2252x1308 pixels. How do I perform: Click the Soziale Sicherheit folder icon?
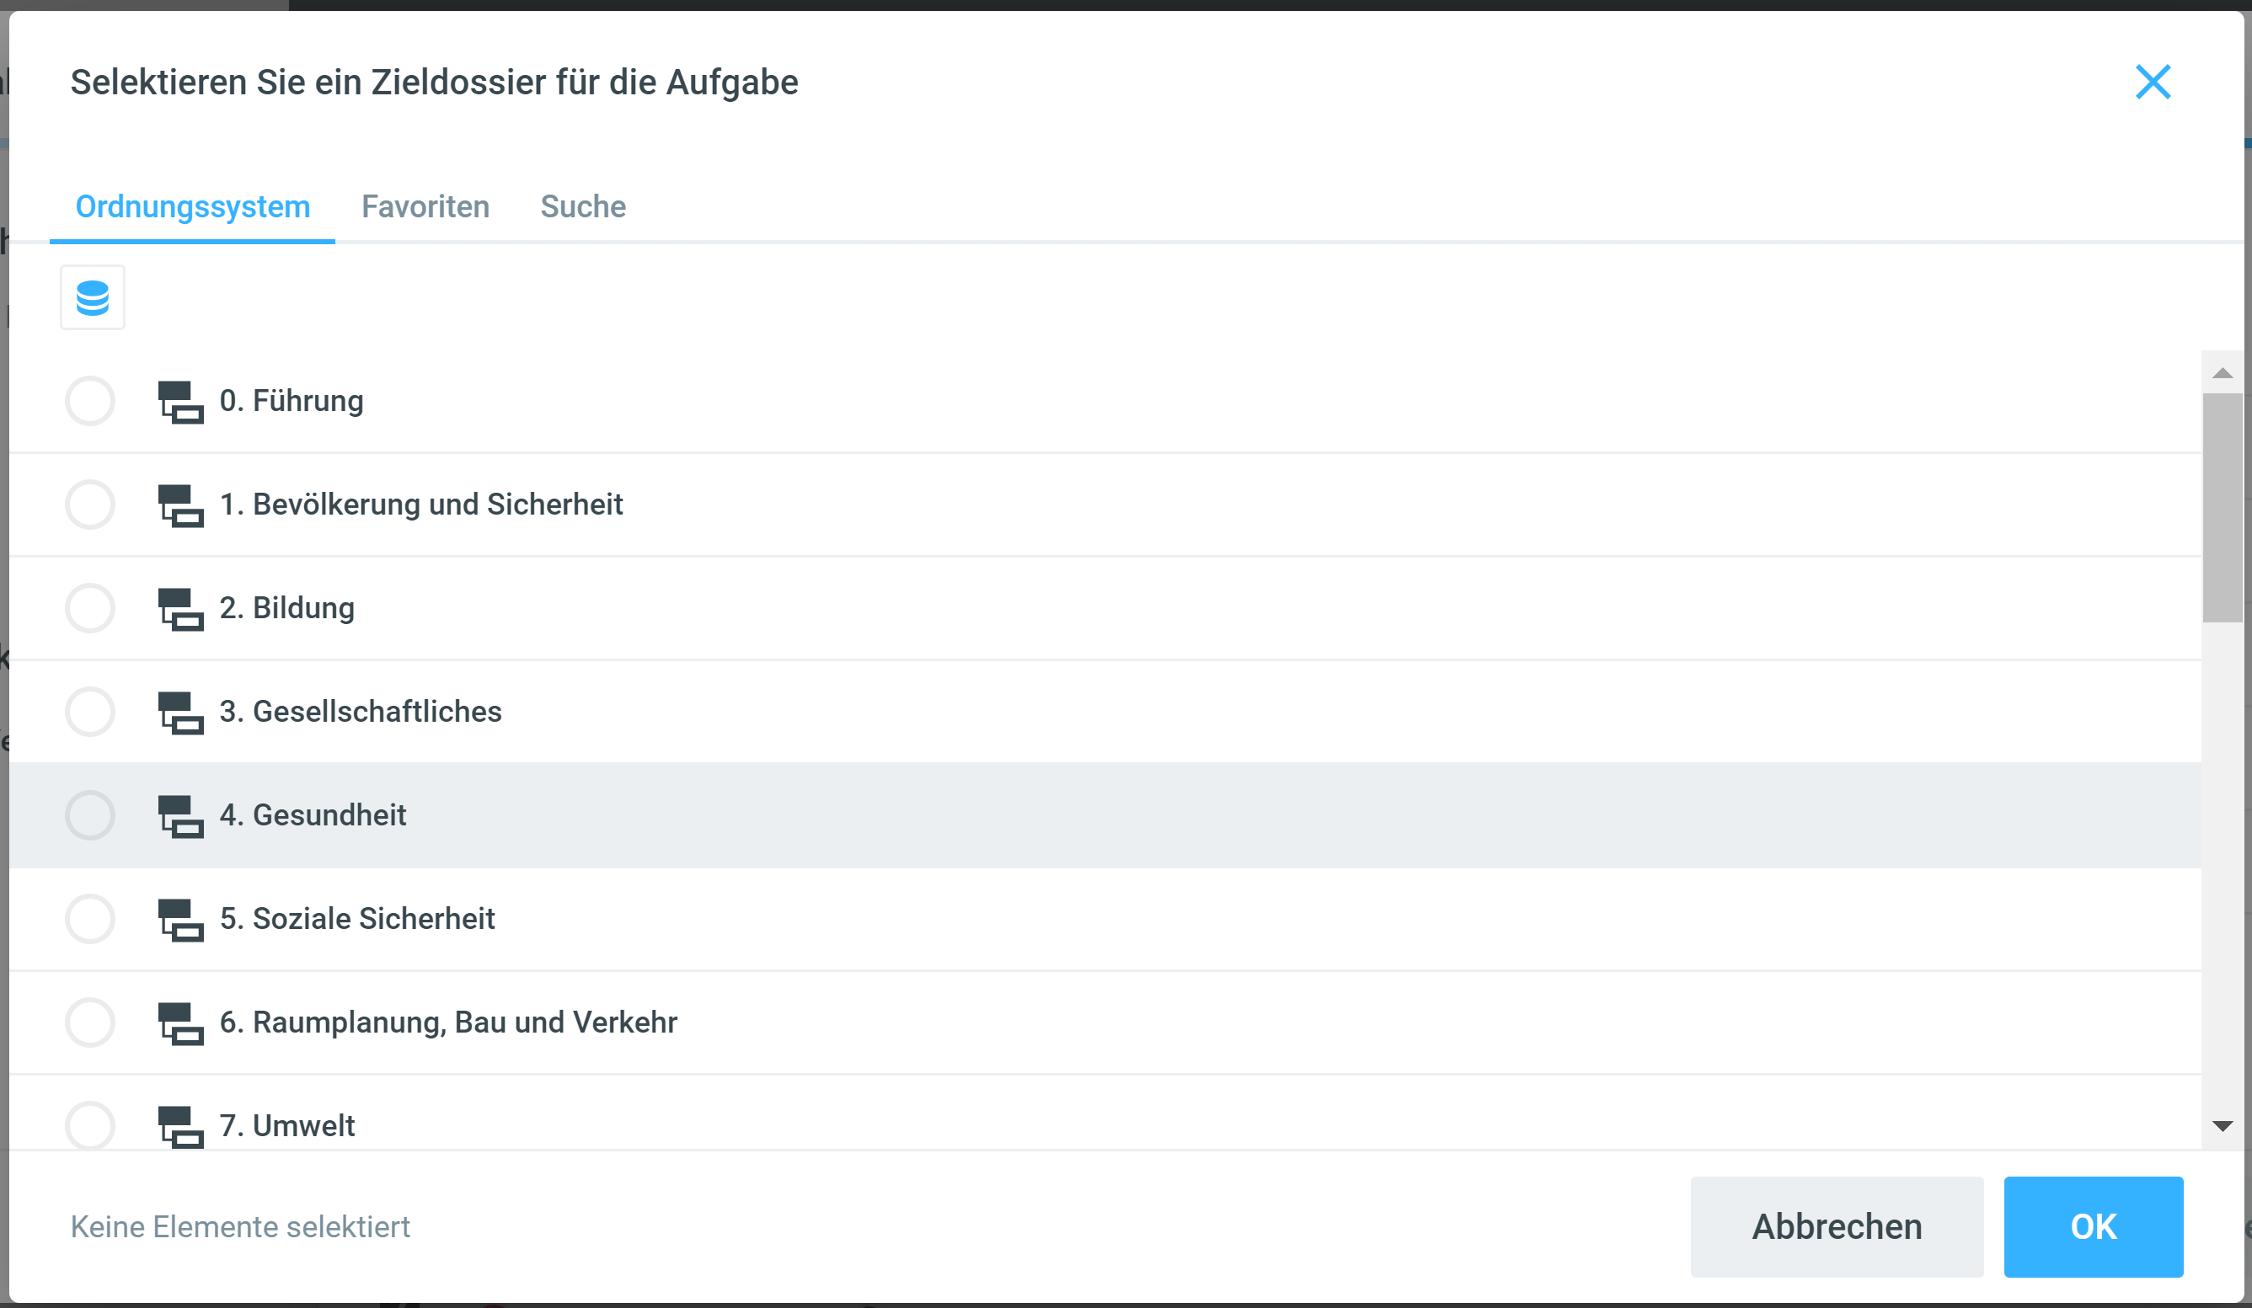click(x=180, y=921)
